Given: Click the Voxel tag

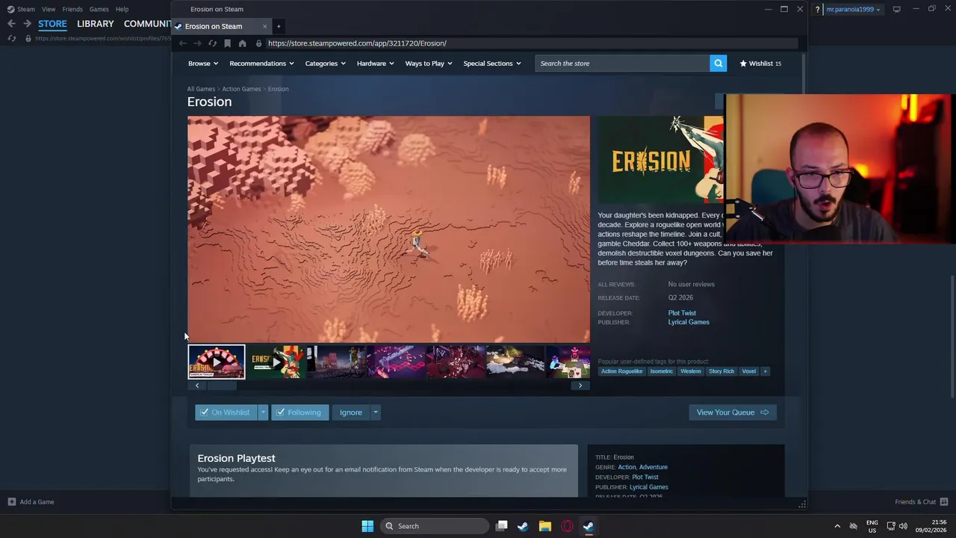Looking at the screenshot, I should click(749, 371).
